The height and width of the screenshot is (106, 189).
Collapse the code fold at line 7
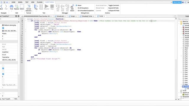click(x=26, y=30)
